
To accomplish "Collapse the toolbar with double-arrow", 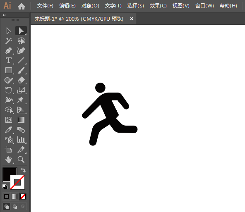I will tap(4, 15).
